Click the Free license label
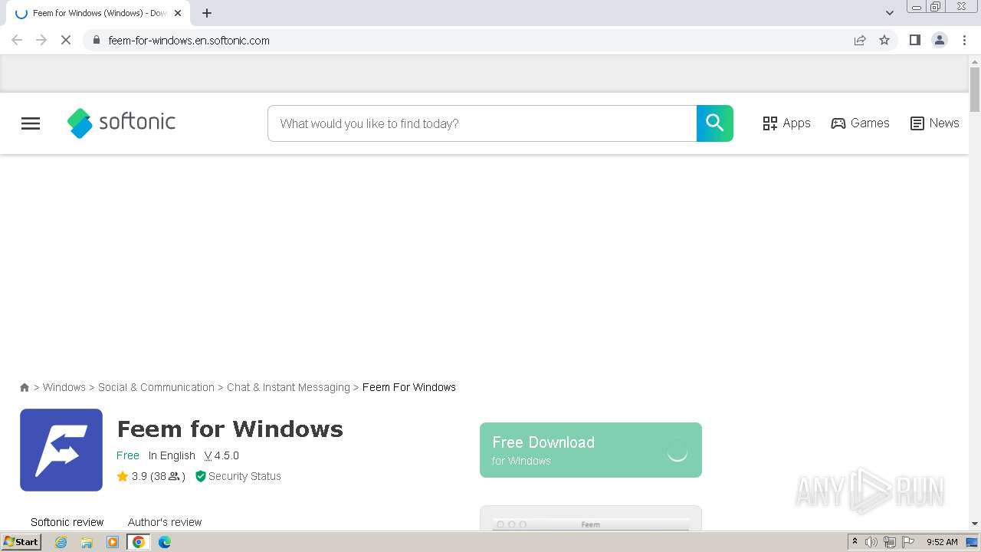981x552 pixels. [128, 455]
